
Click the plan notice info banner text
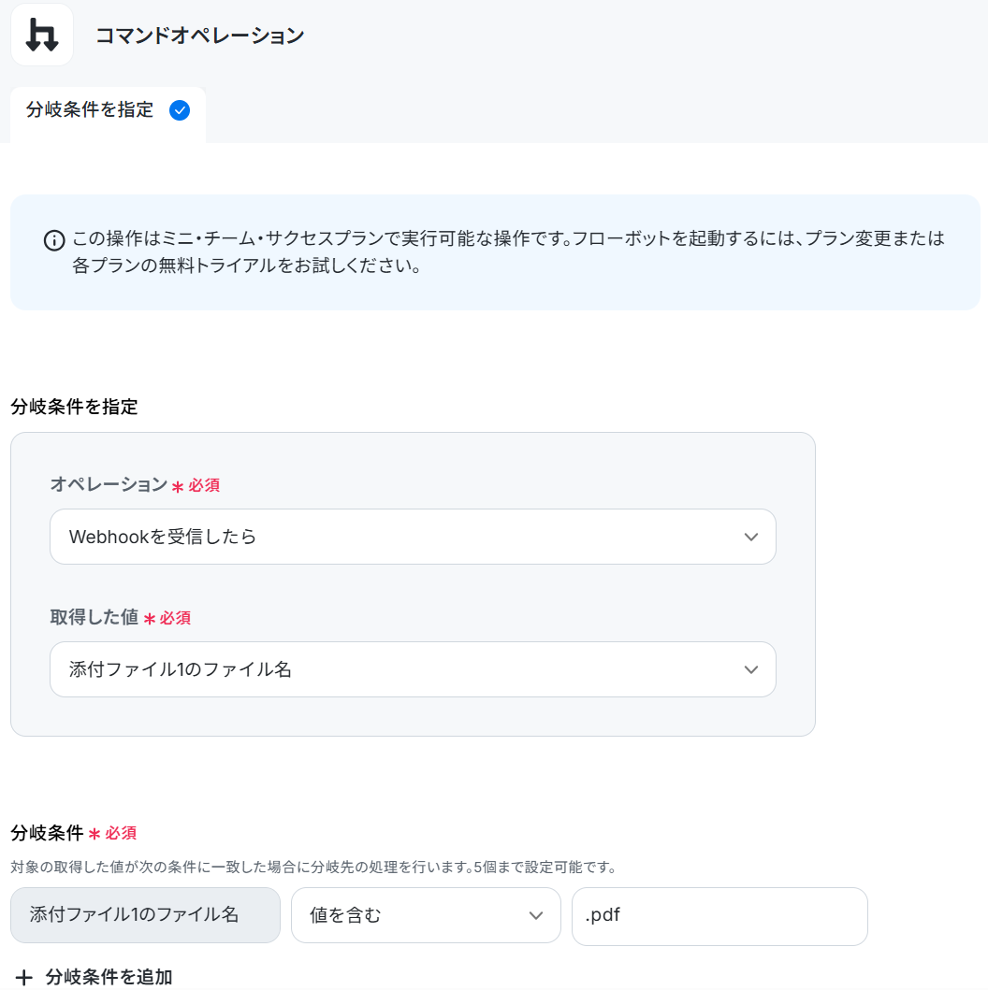pyautogui.click(x=508, y=251)
